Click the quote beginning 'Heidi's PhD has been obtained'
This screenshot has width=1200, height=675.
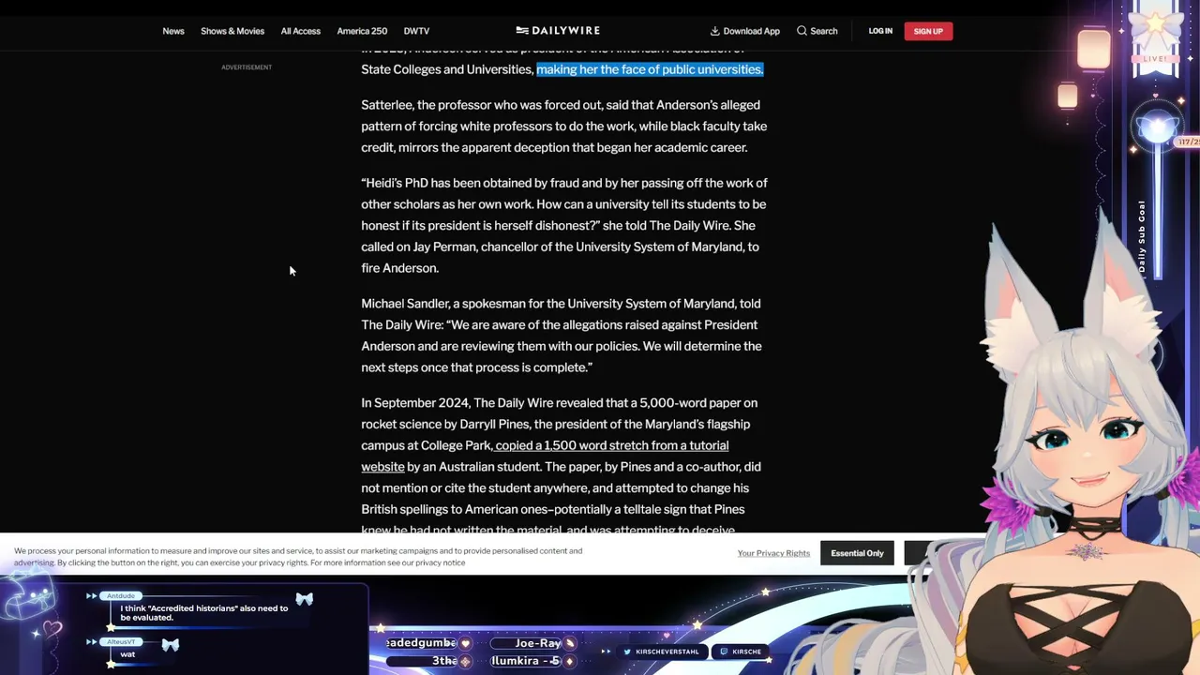click(564, 225)
